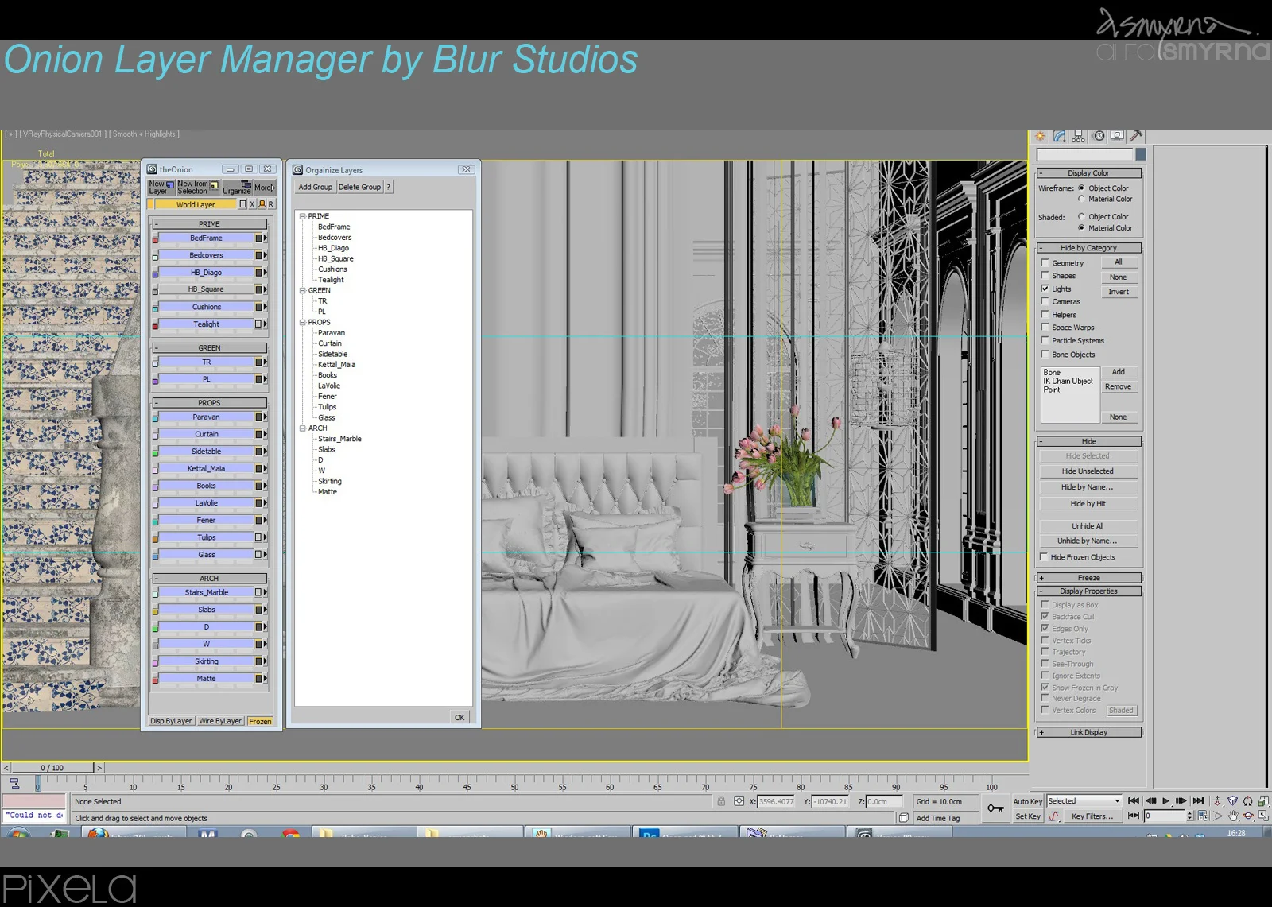This screenshot has width=1272, height=907.
Task: Open the Motion command panel tab
Action: click(1099, 136)
